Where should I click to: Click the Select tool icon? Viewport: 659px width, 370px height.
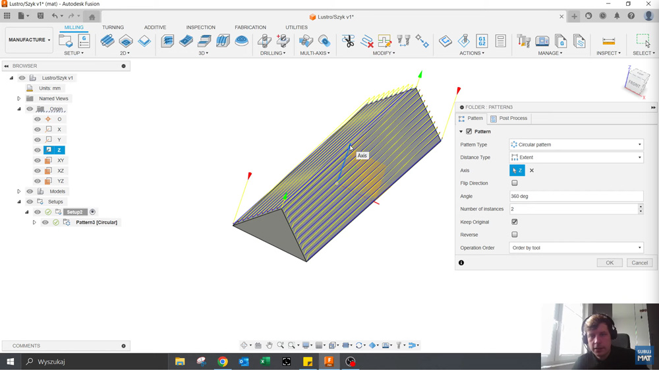coord(643,41)
